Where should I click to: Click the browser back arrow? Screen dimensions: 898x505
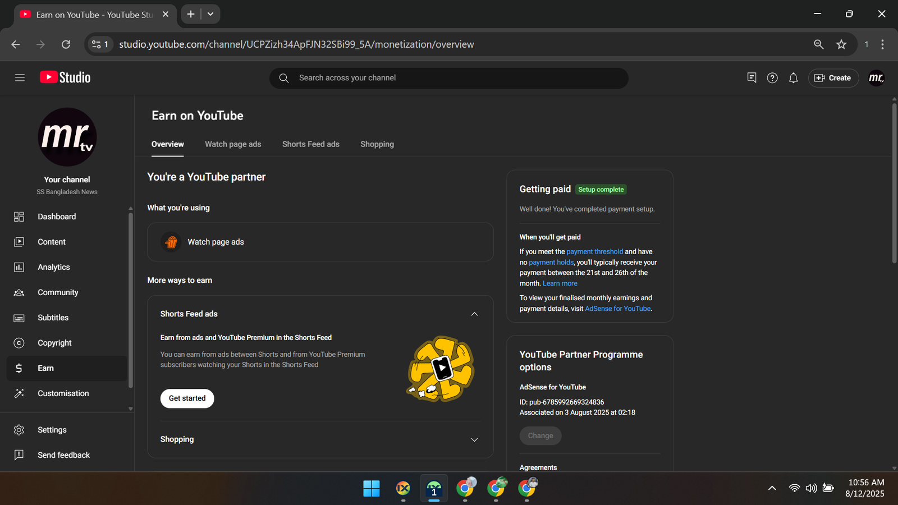point(16,44)
